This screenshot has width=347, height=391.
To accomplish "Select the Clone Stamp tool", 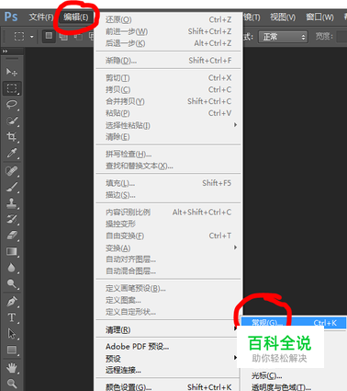I will (12, 202).
